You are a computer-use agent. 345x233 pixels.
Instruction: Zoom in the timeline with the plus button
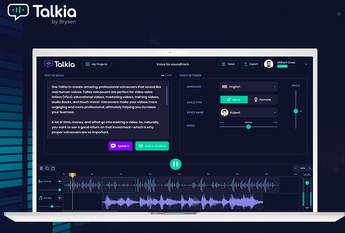[x=310, y=168]
